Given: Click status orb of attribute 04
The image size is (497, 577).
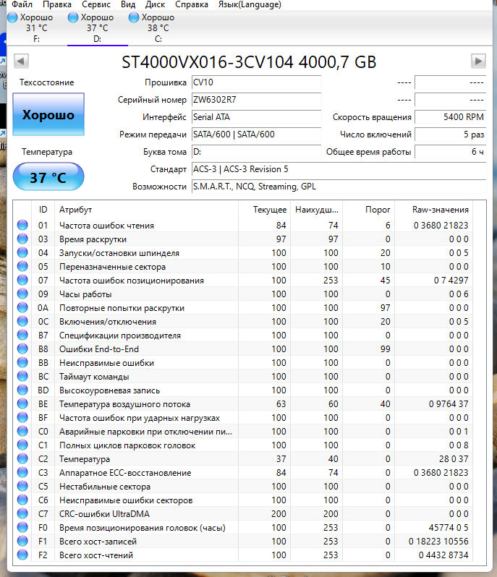Looking at the screenshot, I should [22, 252].
